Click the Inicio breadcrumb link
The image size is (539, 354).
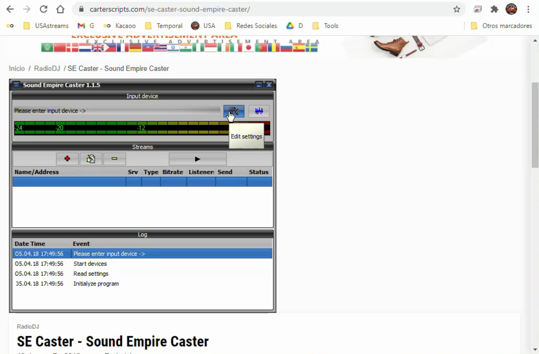point(17,68)
